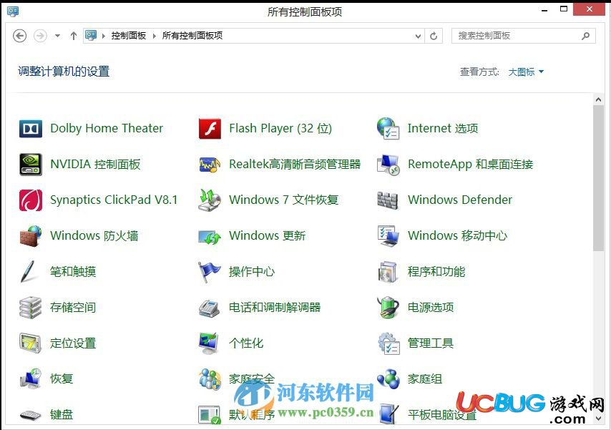This screenshot has height=430, width=611.
Task: Click the 控制面板 breadcrumb segment
Action: click(x=129, y=36)
